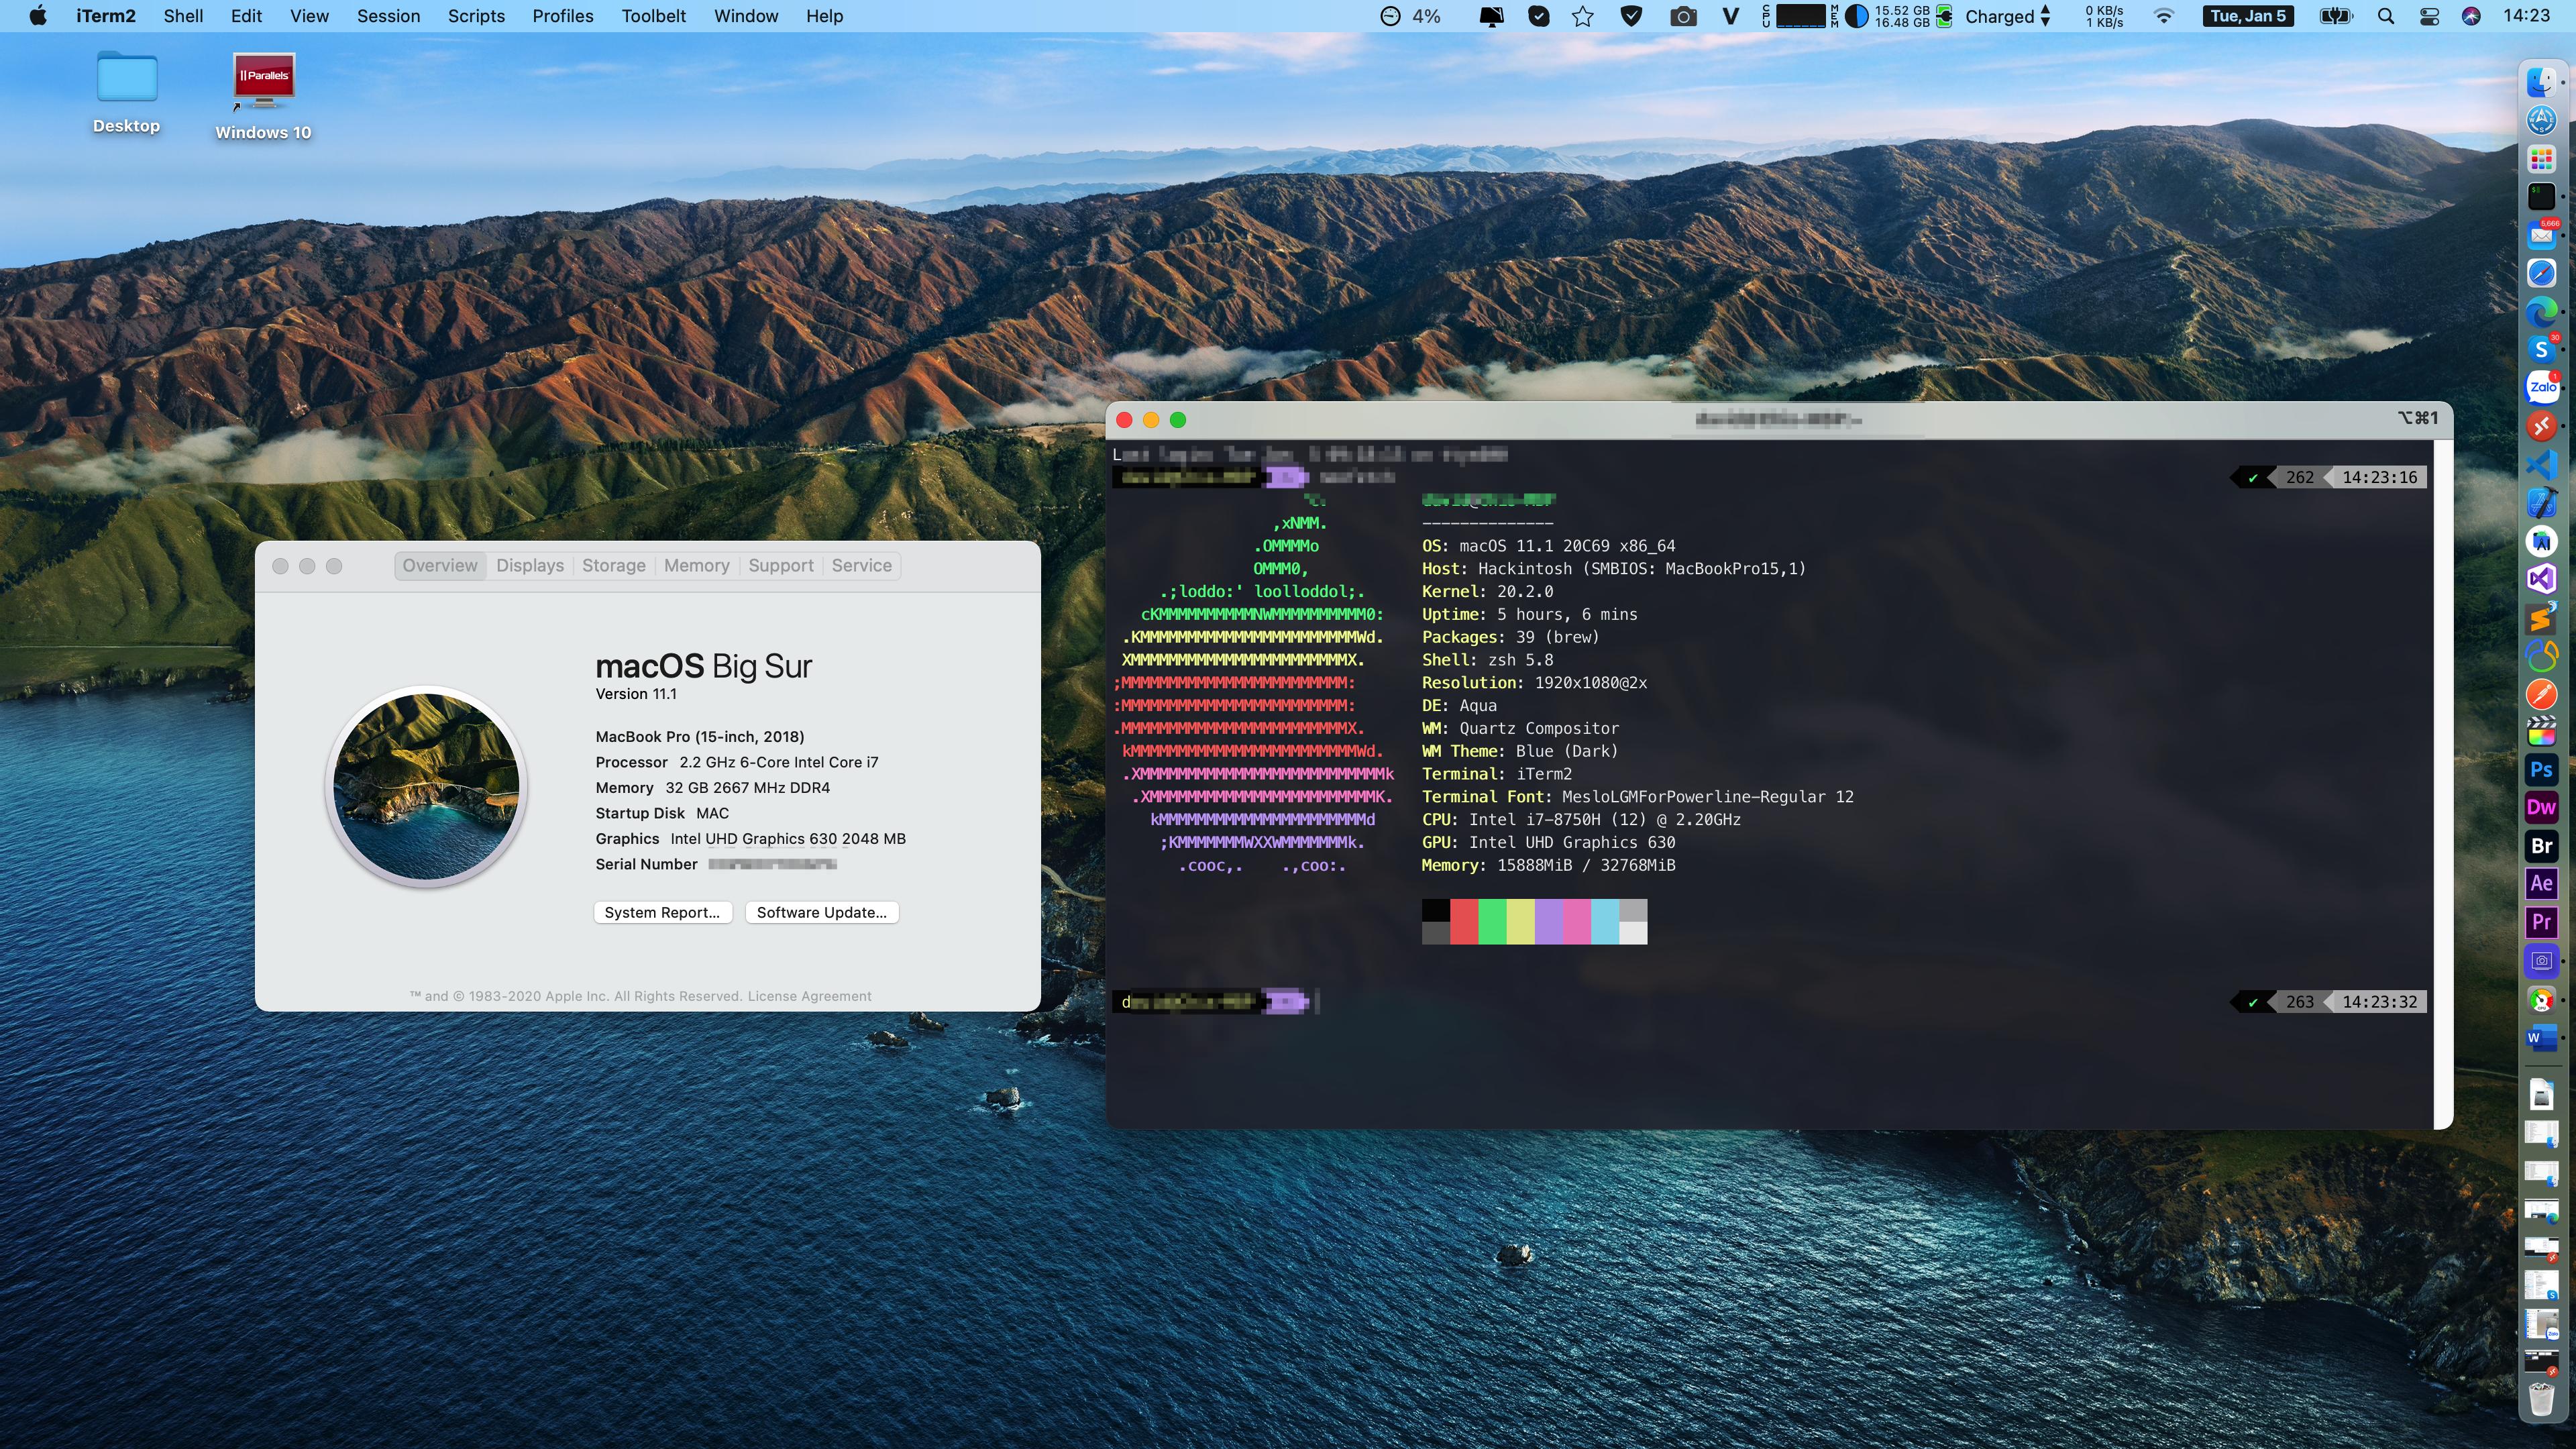Click the System Report button
The image size is (2576, 1449).
pyautogui.click(x=663, y=912)
